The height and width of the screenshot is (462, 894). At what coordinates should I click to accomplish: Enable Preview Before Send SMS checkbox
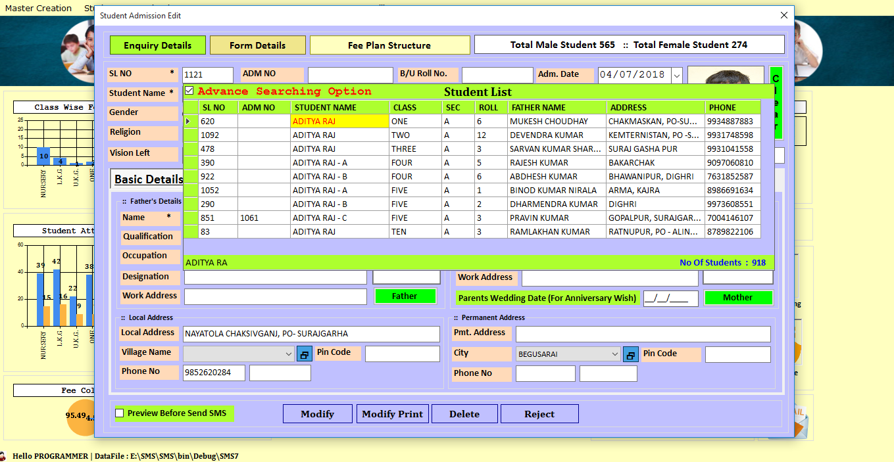(120, 413)
